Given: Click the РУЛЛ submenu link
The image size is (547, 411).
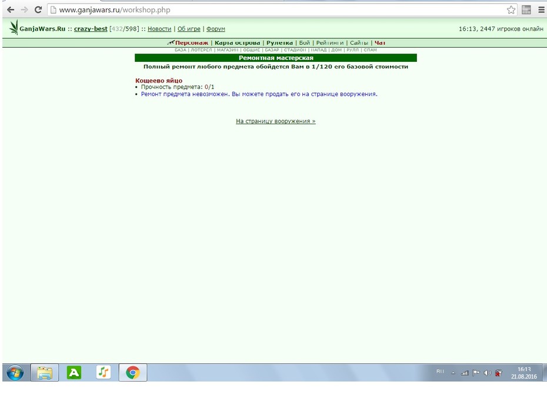Looking at the screenshot, I should pyautogui.click(x=352, y=50).
